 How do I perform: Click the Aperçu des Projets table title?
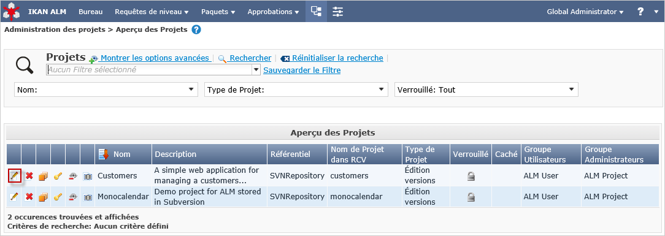tap(332, 132)
